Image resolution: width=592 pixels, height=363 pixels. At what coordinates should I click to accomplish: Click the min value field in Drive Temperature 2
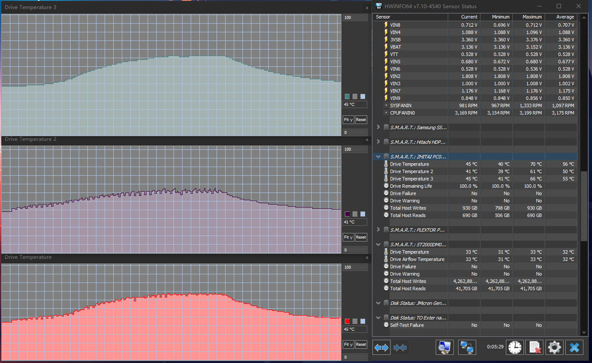point(355,250)
